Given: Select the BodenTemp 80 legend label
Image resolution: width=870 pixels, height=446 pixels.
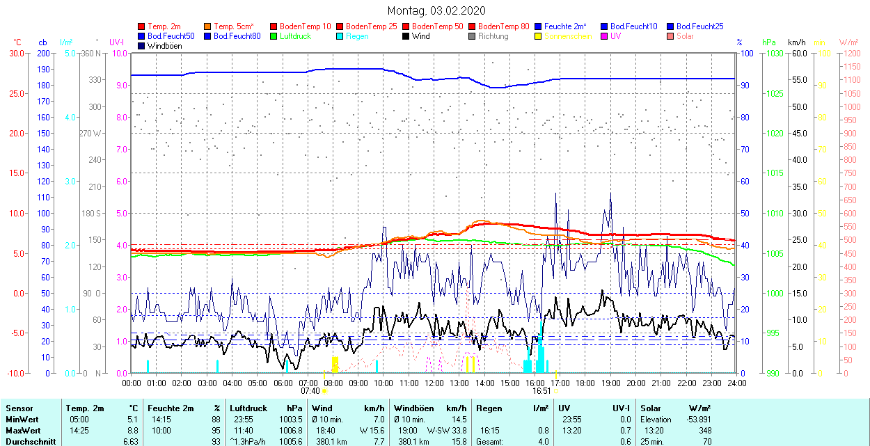Looking at the screenshot, I should (503, 26).
